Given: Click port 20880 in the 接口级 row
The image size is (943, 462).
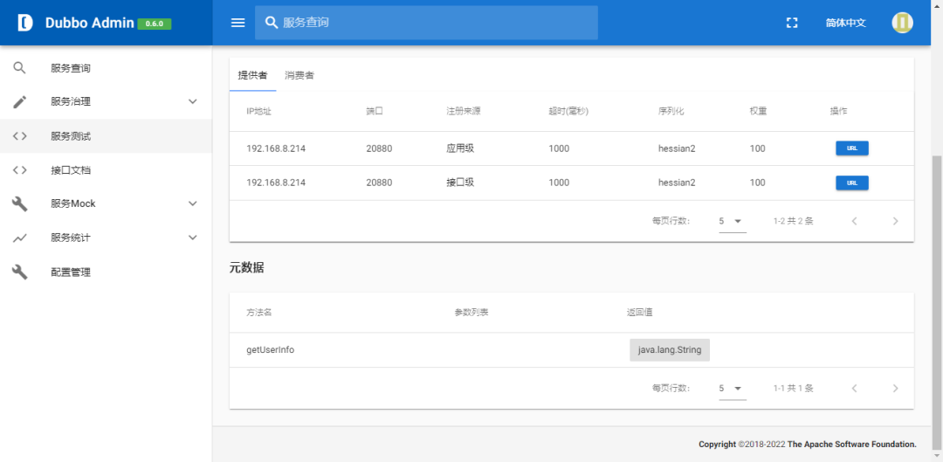Looking at the screenshot, I should [380, 183].
